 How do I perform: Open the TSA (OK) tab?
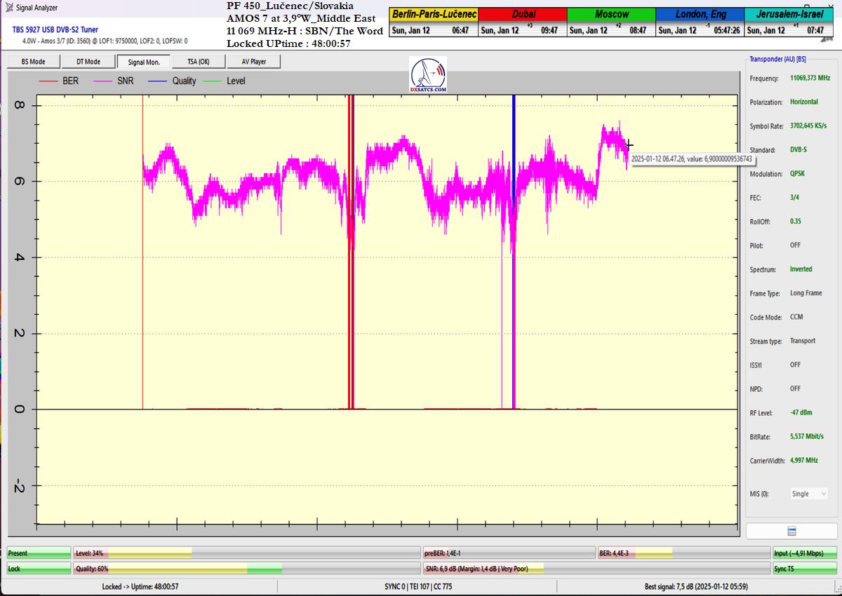(x=198, y=62)
